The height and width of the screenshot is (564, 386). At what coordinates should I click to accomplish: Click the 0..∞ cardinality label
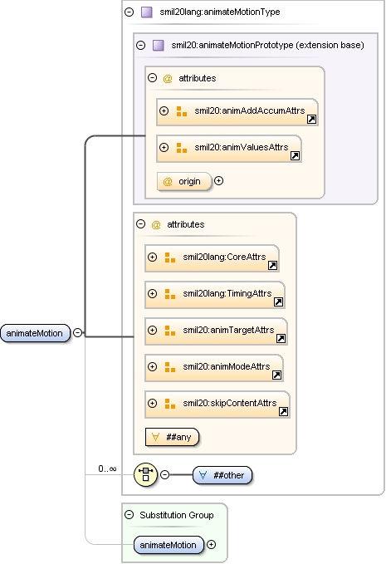[x=107, y=468]
